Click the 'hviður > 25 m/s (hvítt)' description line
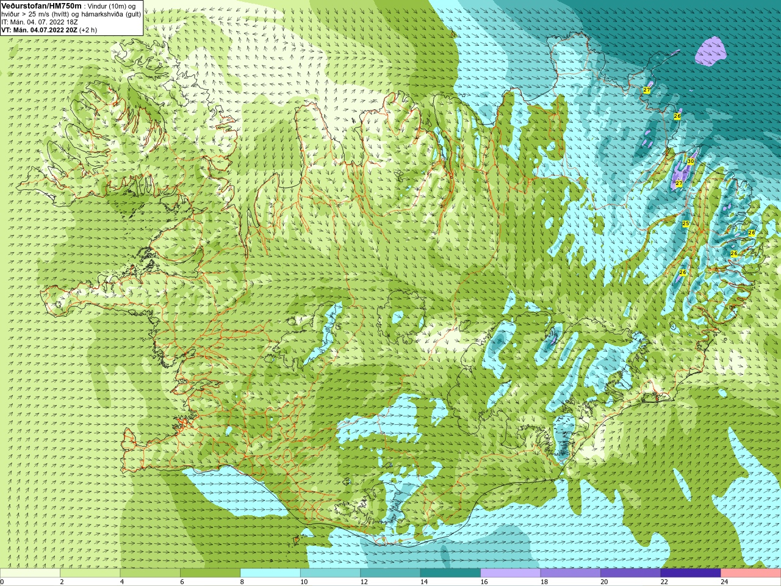The image size is (781, 586). click(71, 14)
